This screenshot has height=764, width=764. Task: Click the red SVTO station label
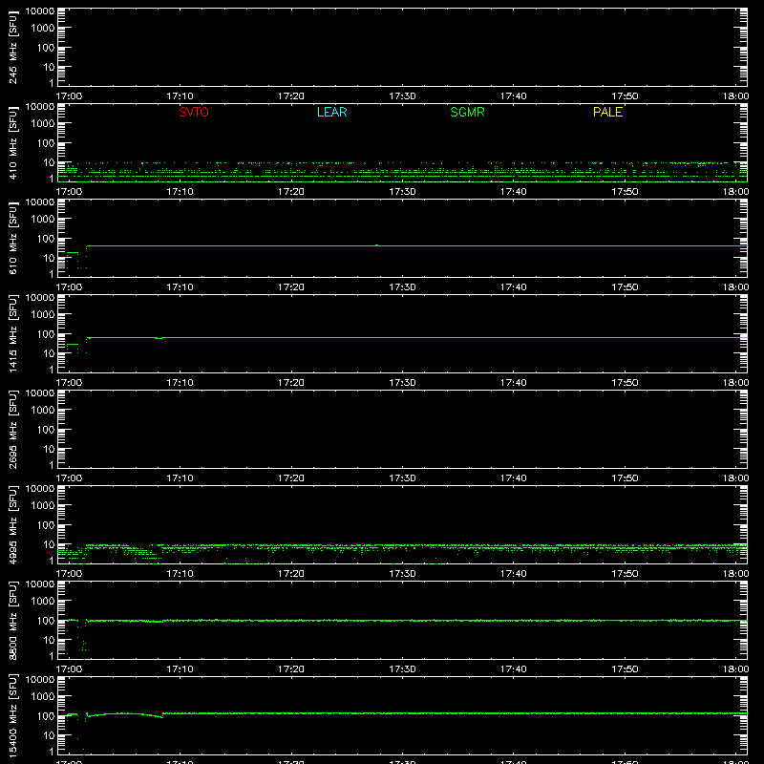coord(194,112)
